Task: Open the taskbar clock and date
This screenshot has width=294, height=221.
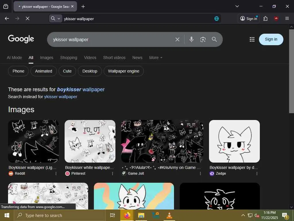Action: 270,215
